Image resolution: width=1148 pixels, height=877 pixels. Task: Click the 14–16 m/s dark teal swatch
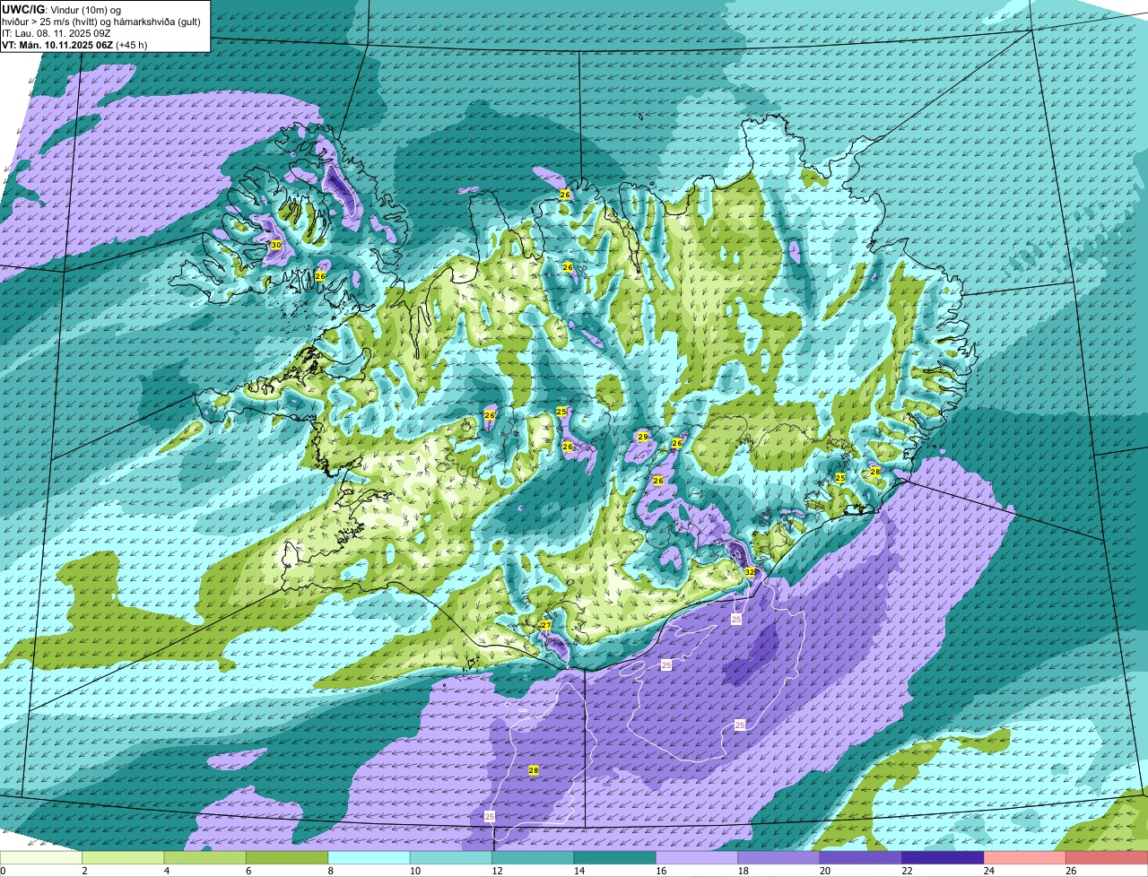coord(615,857)
